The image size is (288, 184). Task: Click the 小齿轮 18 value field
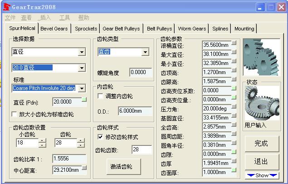28,143
